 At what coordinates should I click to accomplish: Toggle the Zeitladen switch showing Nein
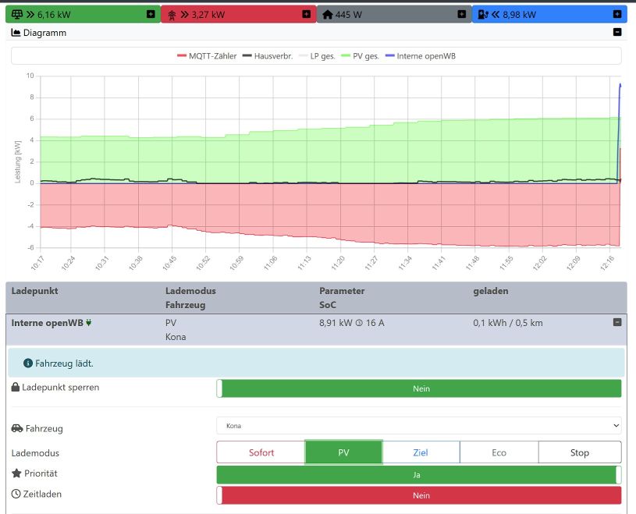coord(418,495)
